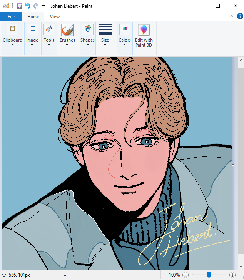
Task: Expand the Size dropdown arrow
Action: 105,45
